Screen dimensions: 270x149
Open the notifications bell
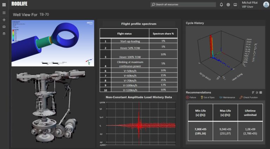tap(221, 5)
